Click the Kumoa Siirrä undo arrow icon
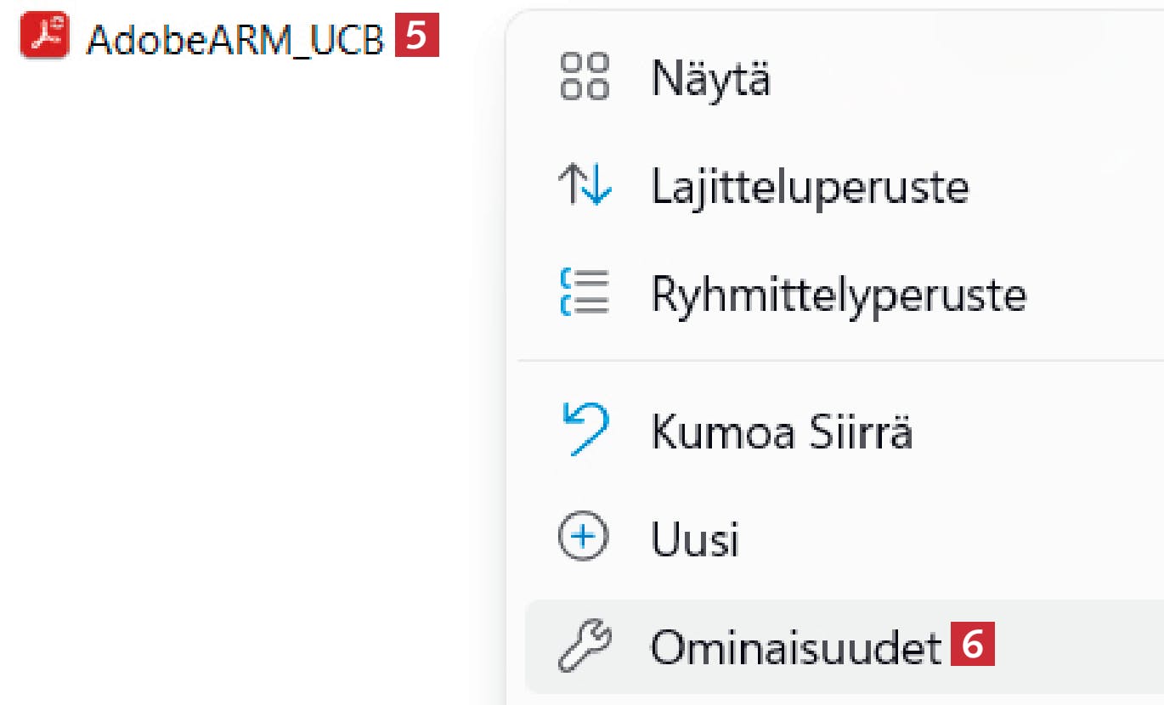 (585, 429)
